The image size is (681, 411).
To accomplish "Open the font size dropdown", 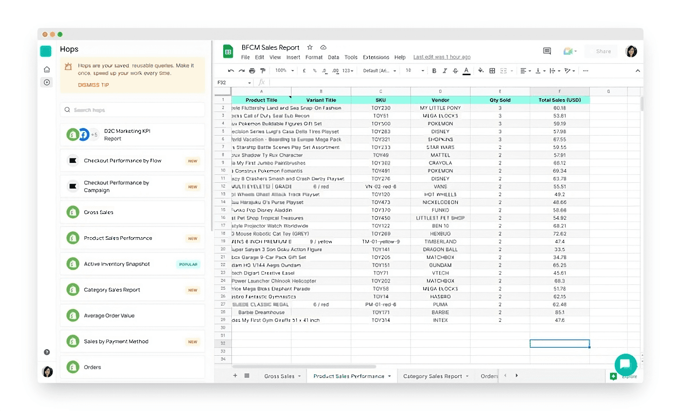I will click(415, 71).
